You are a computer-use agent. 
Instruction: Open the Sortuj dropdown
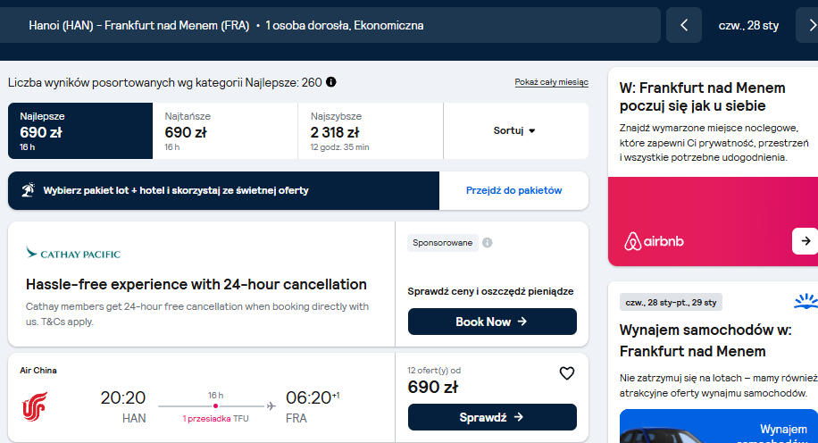(516, 131)
